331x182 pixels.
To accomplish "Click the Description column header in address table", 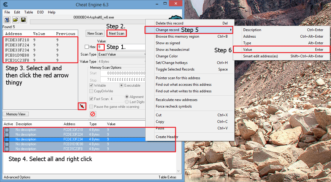I will coord(24,124).
